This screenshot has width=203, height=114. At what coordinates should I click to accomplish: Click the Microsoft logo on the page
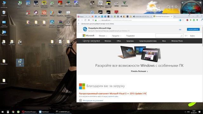pos(88,35)
